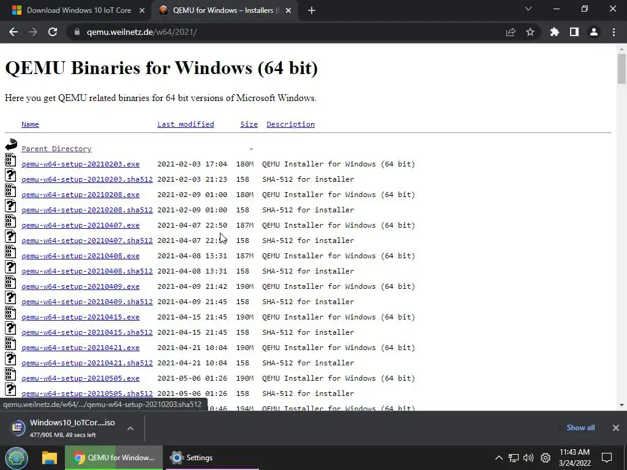This screenshot has width=627, height=470.
Task: Click the forward navigation arrow
Action: pyautogui.click(x=33, y=32)
